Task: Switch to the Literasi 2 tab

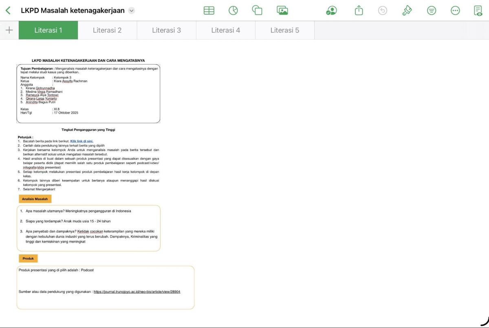Action: (x=107, y=30)
